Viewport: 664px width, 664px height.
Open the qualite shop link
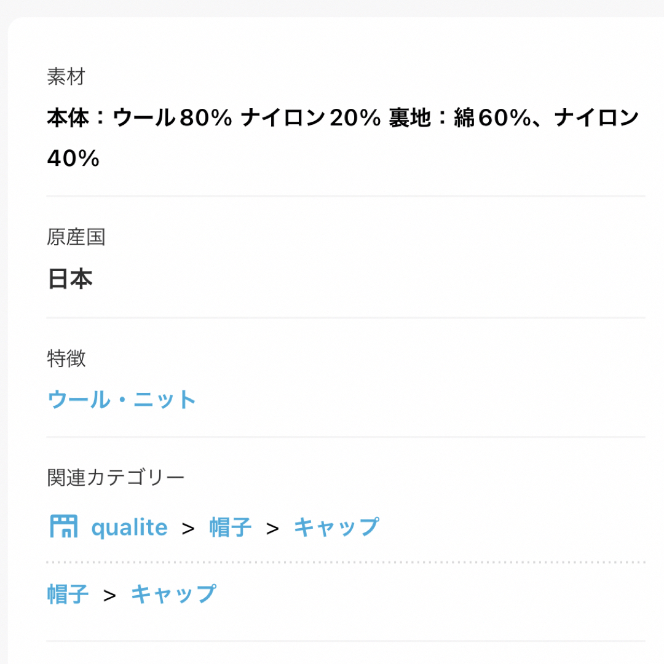[x=130, y=528]
